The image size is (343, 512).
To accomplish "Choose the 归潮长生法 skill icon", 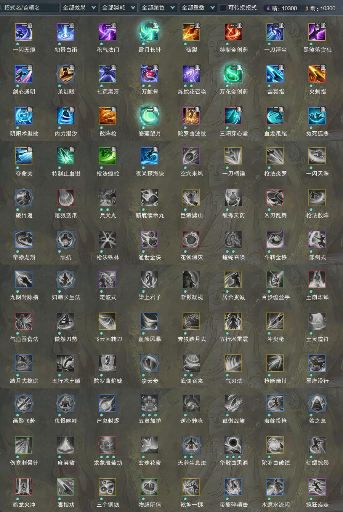I will coord(66,279).
